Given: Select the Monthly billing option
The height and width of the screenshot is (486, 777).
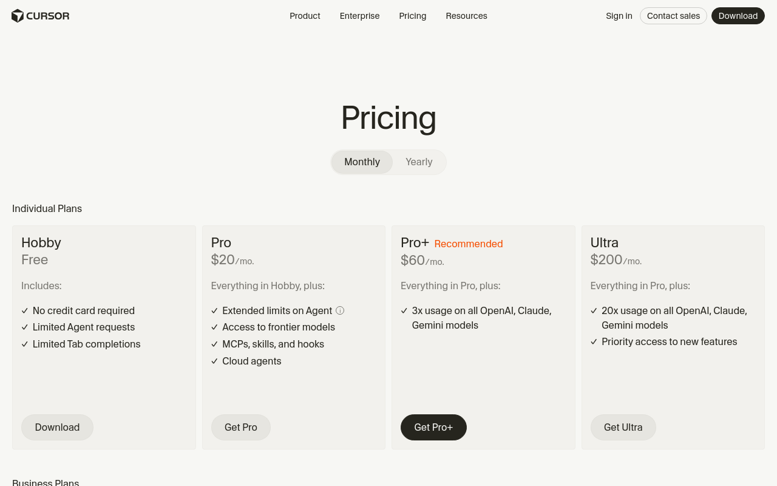Looking at the screenshot, I should coord(361,162).
